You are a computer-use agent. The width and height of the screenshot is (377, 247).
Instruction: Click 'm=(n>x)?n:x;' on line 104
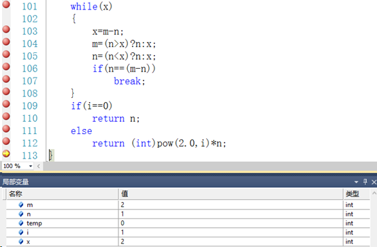(x=124, y=44)
